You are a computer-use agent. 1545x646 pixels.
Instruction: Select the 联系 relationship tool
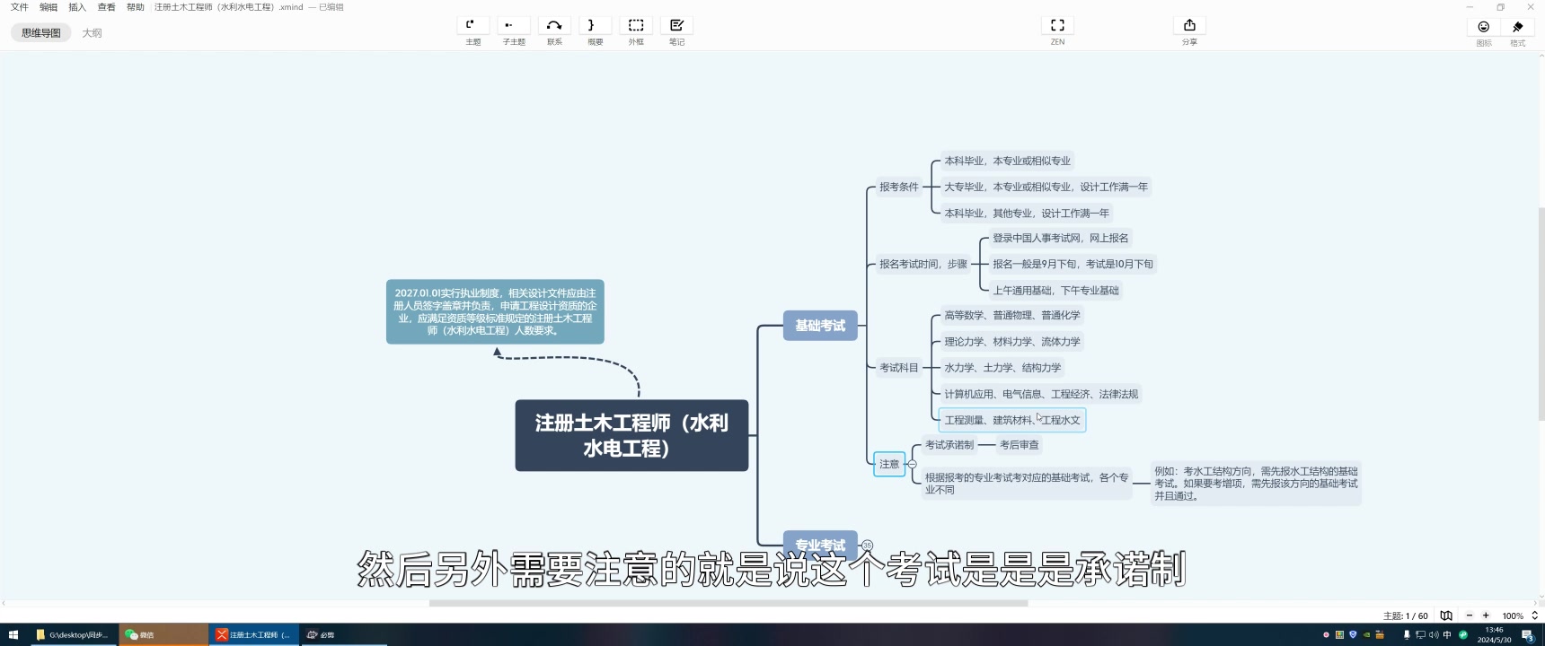point(554,25)
